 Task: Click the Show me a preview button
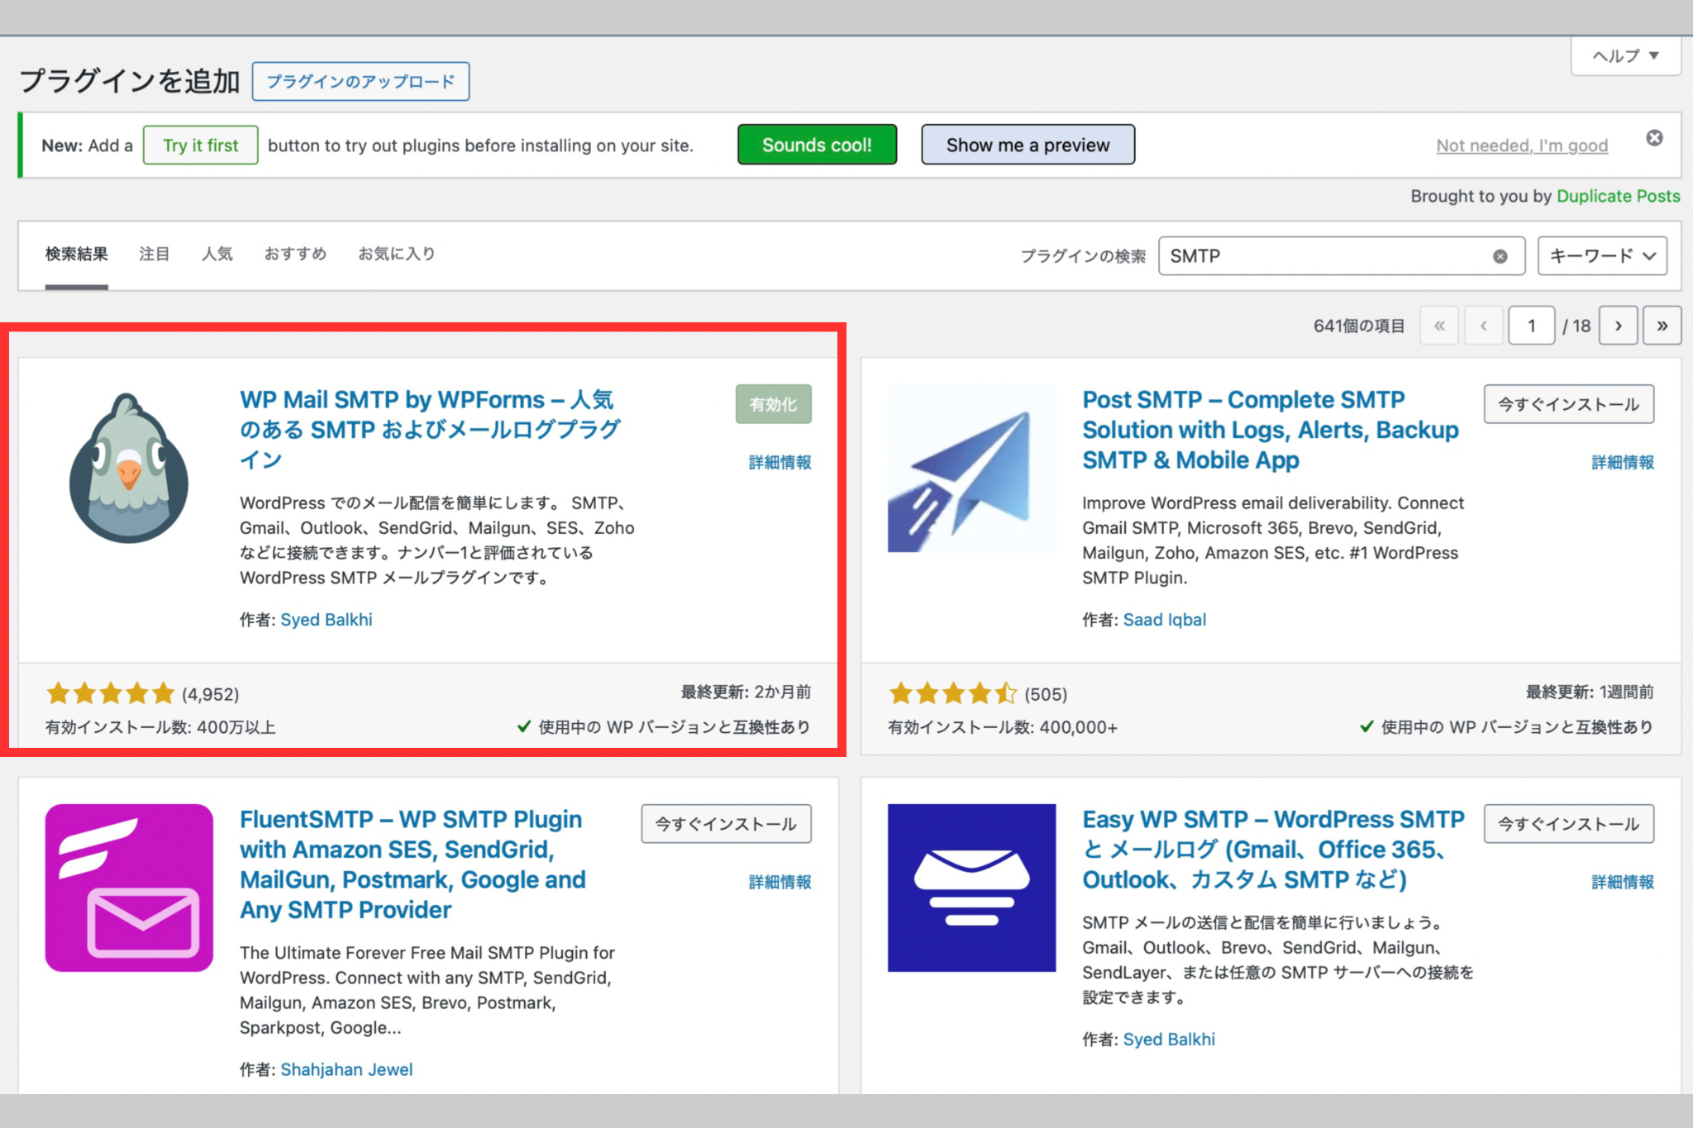click(1028, 145)
